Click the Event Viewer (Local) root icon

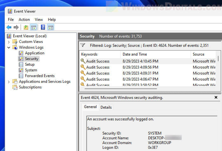[x=9, y=36]
